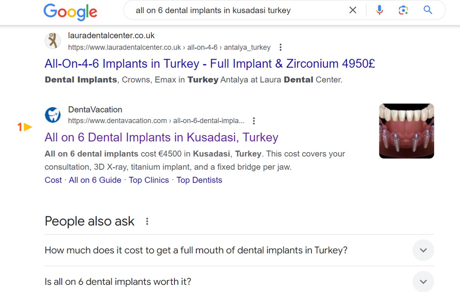Open the All-On-4-6 Implants in Turkey result

click(211, 64)
